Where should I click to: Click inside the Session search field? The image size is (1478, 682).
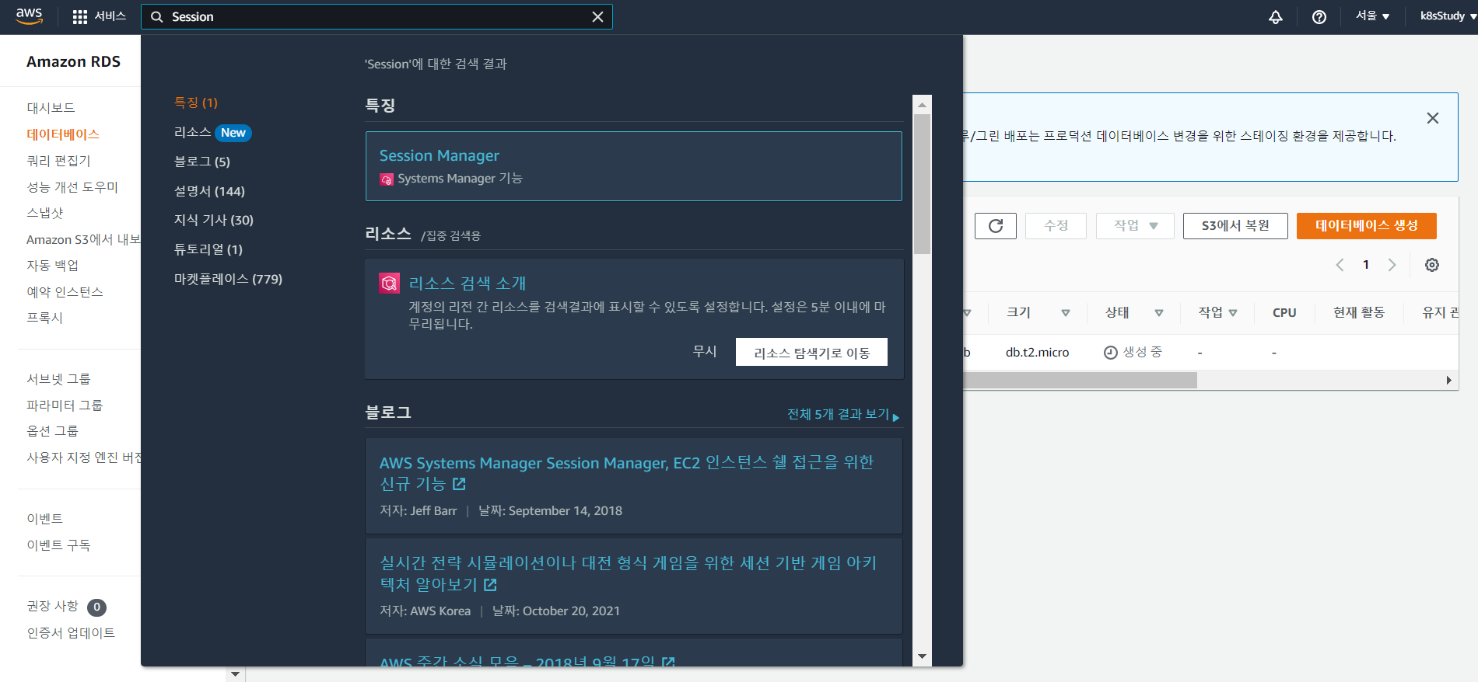click(377, 17)
